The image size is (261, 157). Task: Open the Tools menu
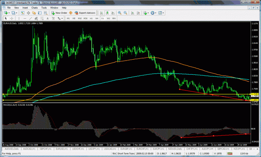pos(44,8)
